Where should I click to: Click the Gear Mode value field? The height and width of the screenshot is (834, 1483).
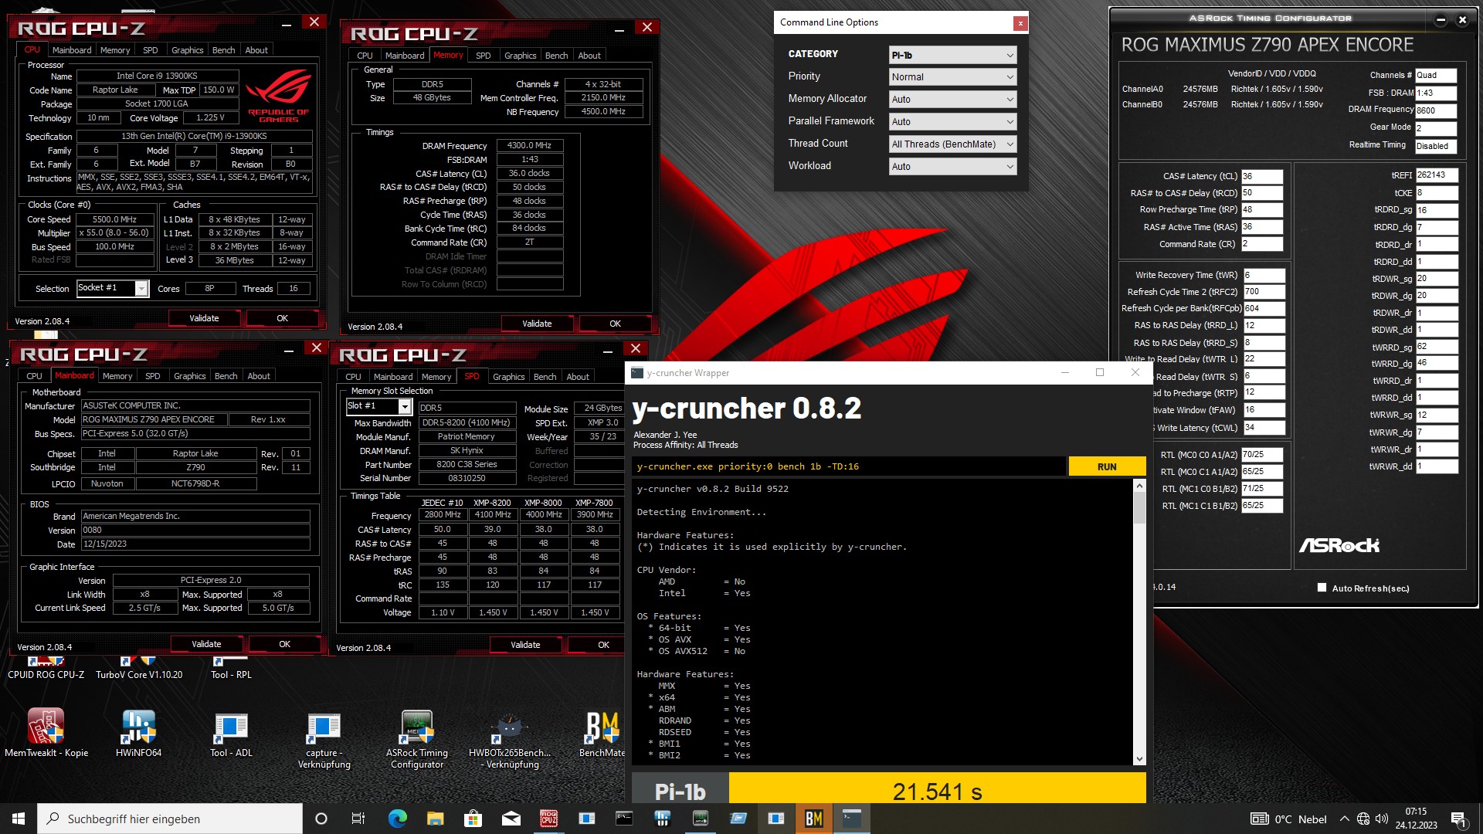point(1436,128)
